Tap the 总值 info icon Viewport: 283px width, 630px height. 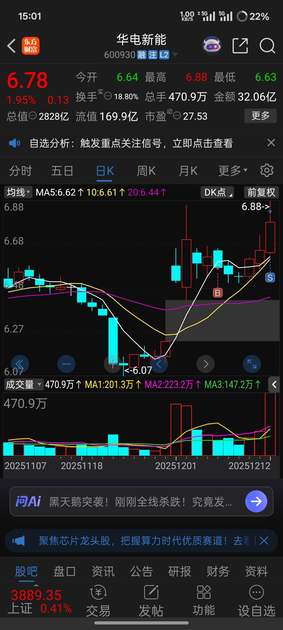click(x=32, y=115)
